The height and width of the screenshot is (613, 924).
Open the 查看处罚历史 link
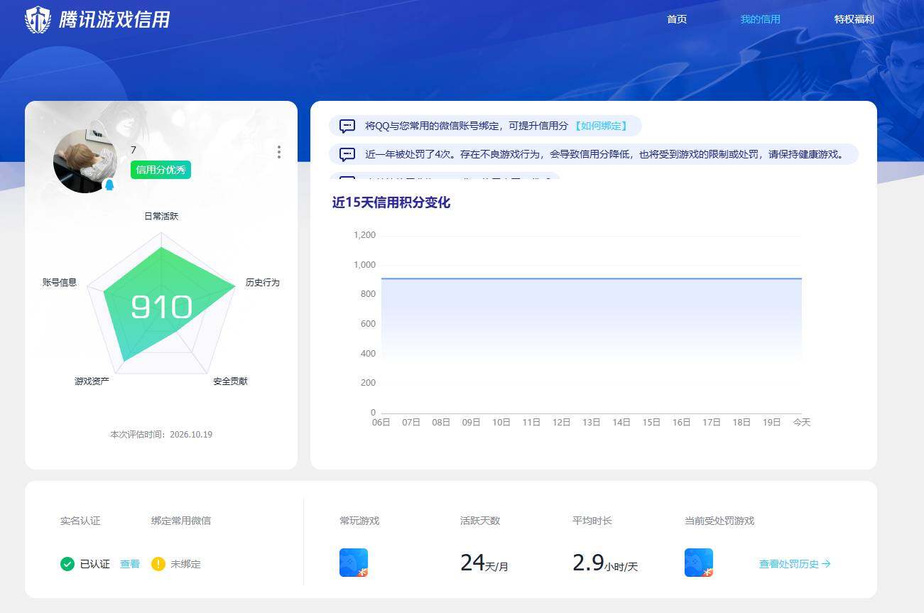[795, 564]
